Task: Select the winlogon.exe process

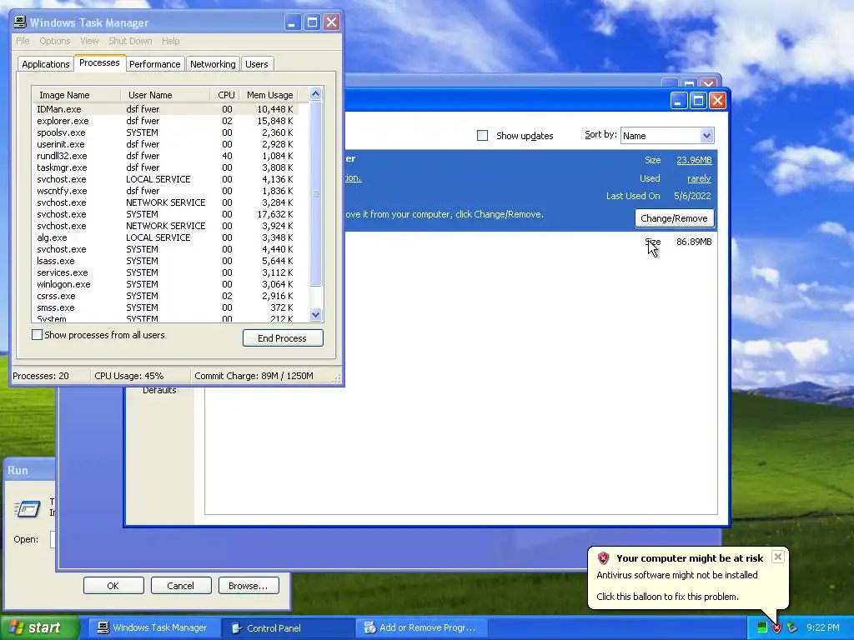Action: (x=166, y=285)
